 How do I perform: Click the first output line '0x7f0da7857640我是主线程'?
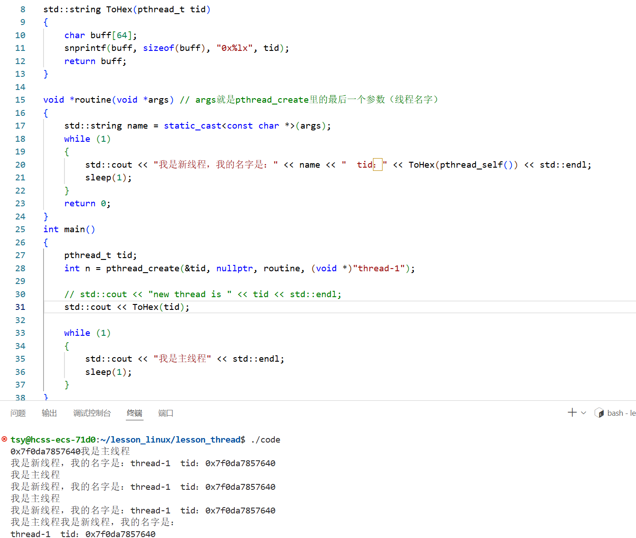click(70, 451)
